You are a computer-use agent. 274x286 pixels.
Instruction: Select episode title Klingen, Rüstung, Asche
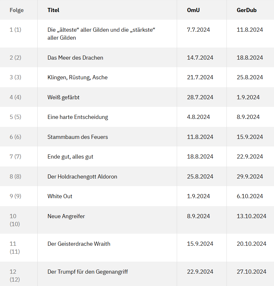[77, 77]
